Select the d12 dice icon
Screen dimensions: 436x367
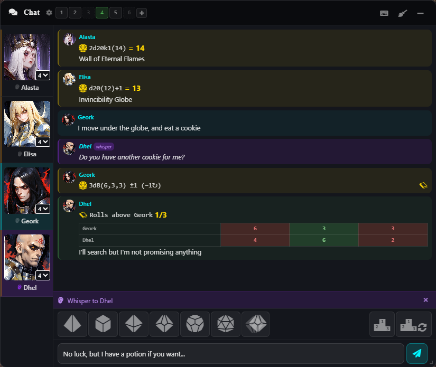click(x=195, y=324)
